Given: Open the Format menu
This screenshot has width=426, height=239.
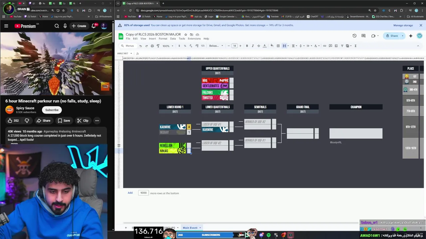Looking at the screenshot, I should pyautogui.click(x=163, y=39).
